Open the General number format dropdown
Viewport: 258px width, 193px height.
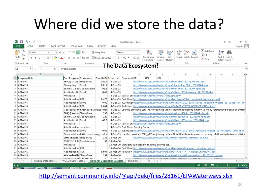139,52
